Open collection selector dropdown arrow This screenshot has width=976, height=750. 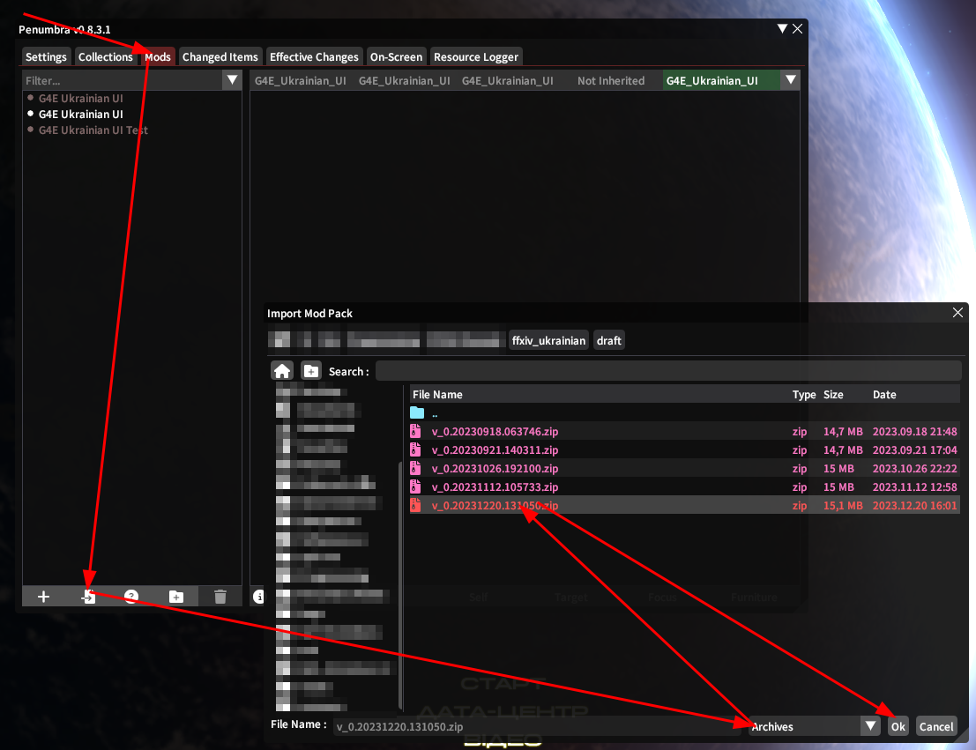(791, 79)
